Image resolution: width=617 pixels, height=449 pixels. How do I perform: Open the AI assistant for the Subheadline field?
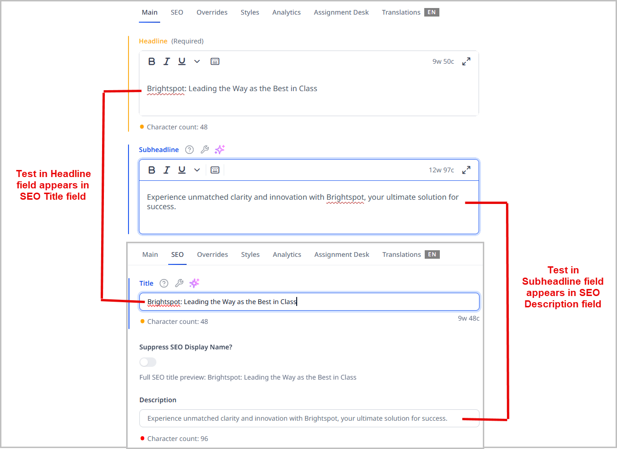point(219,149)
